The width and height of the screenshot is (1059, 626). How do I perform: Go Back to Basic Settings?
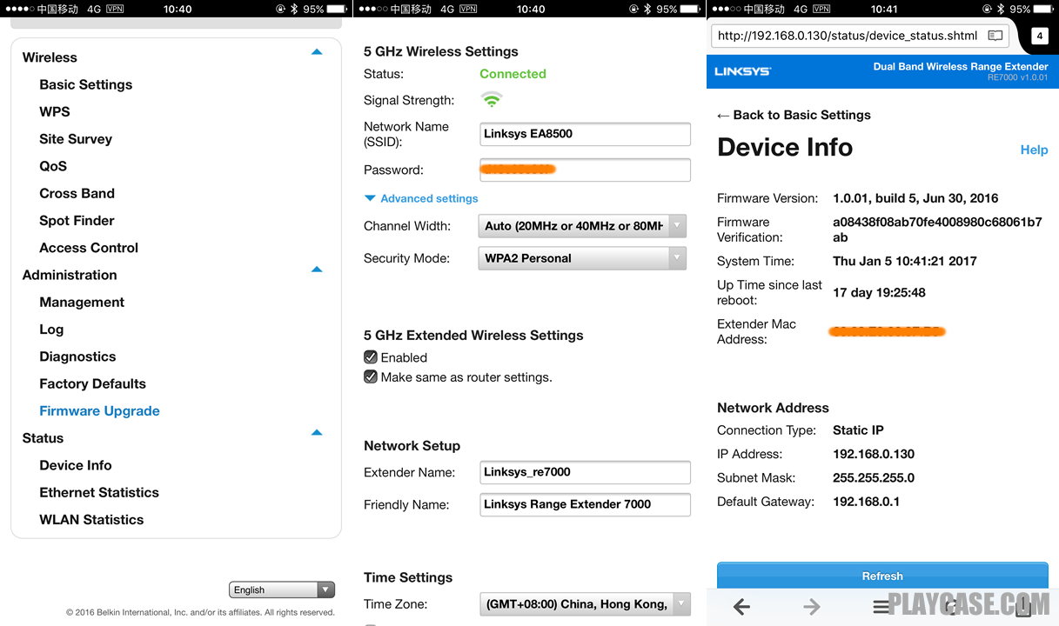(794, 115)
